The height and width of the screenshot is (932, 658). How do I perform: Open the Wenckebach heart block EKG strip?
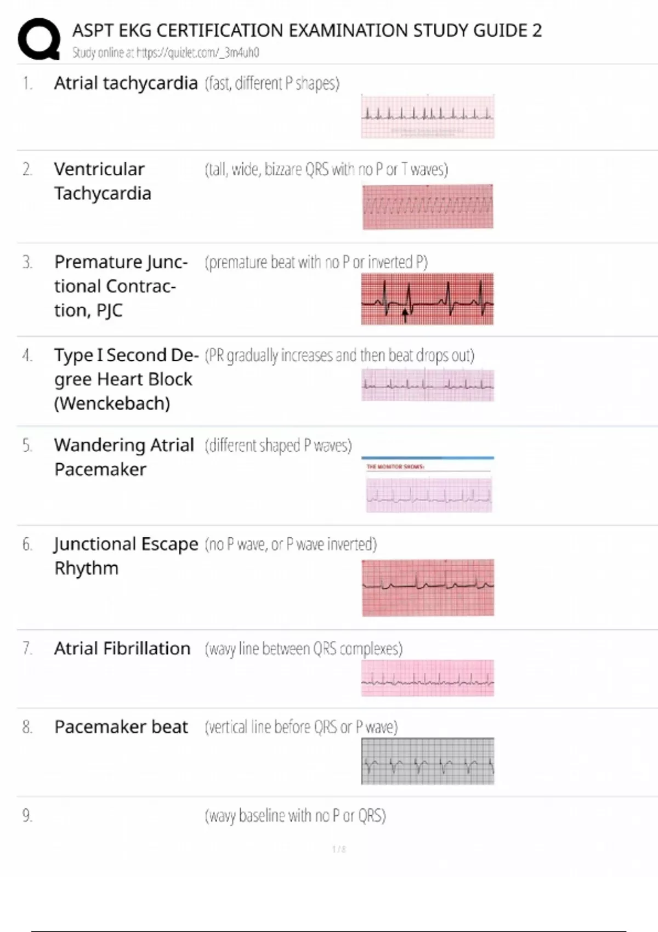[428, 384]
